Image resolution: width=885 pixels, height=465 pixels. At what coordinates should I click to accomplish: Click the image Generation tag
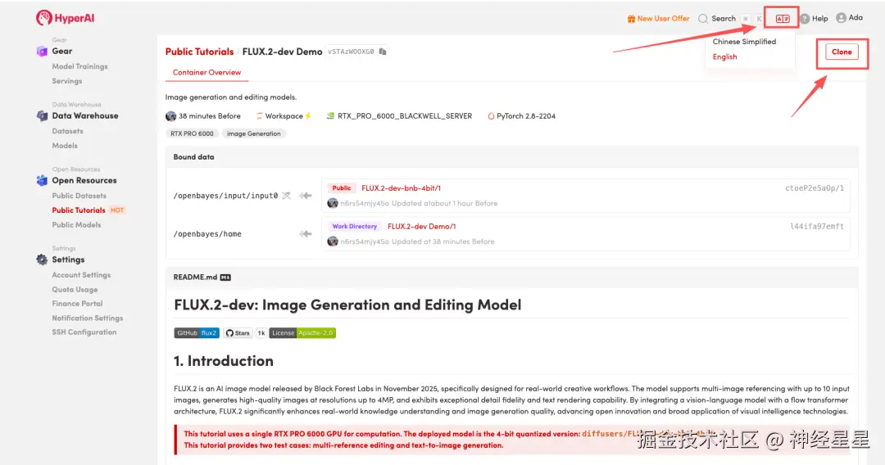pos(253,134)
